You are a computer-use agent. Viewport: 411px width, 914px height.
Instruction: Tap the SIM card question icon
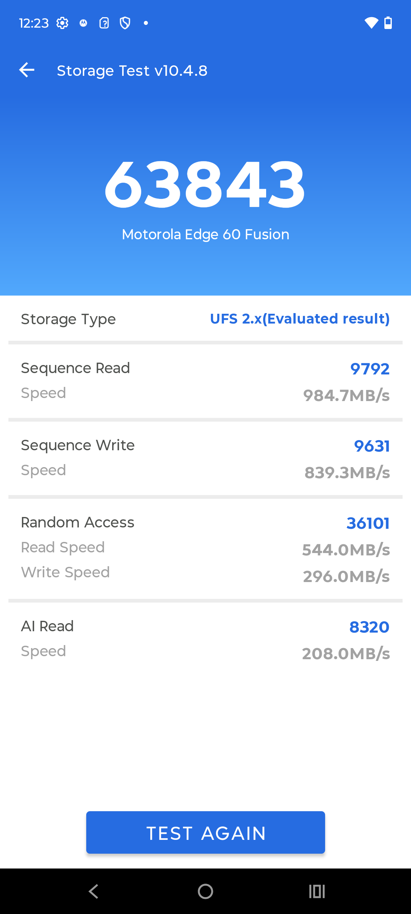click(104, 22)
